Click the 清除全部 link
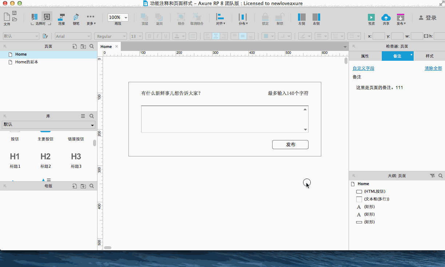 click(x=433, y=68)
